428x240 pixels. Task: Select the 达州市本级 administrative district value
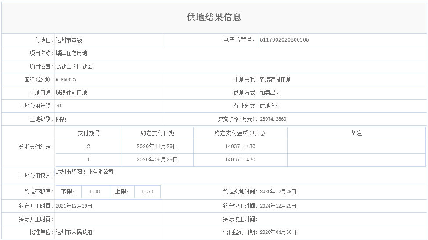[69, 40]
